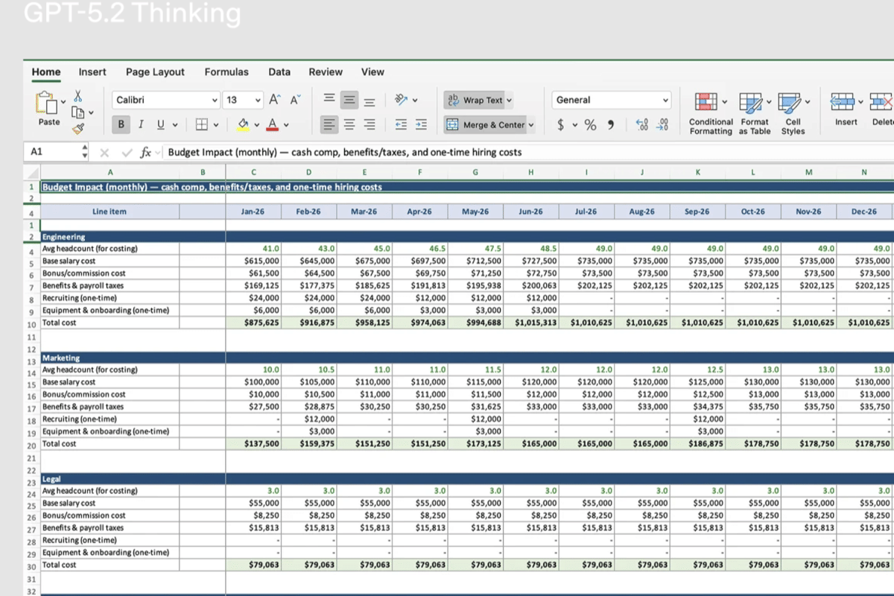Open the Review ribbon tab

coord(326,72)
